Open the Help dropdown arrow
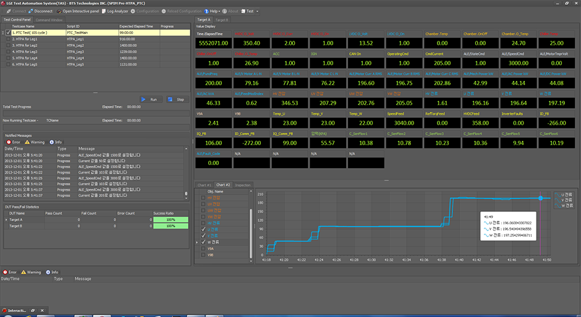This screenshot has height=317, width=581. pos(219,12)
